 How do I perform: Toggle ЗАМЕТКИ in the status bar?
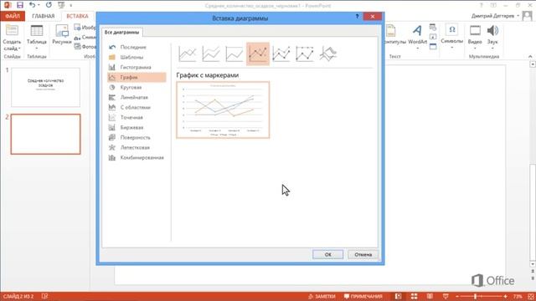pyautogui.click(x=322, y=296)
